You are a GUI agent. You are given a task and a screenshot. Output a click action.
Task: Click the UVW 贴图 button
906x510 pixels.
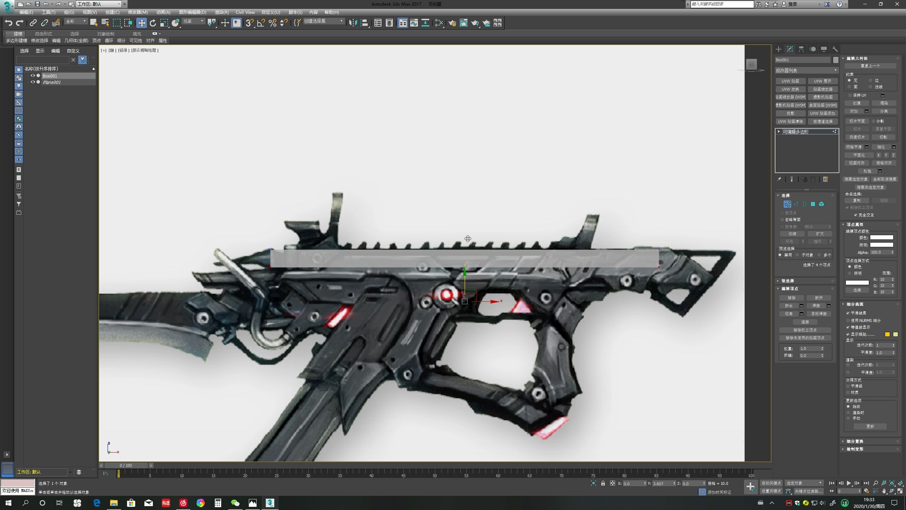pos(791,81)
